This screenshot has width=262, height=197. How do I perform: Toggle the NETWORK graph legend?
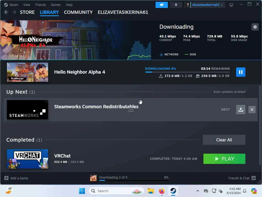[x=169, y=54]
